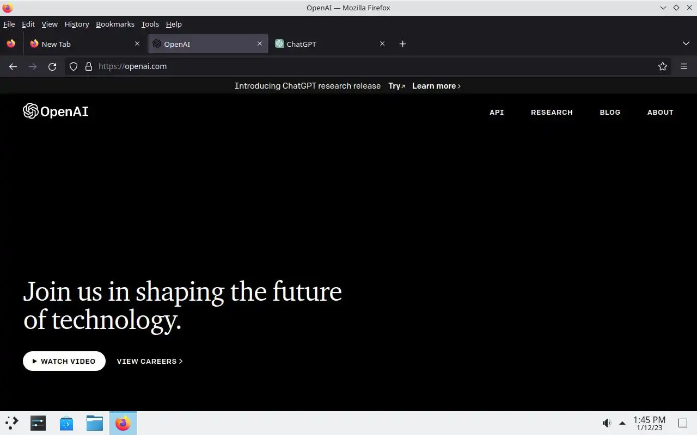This screenshot has width=697, height=435.
Task: Expand the list all tabs chevron
Action: (686, 43)
